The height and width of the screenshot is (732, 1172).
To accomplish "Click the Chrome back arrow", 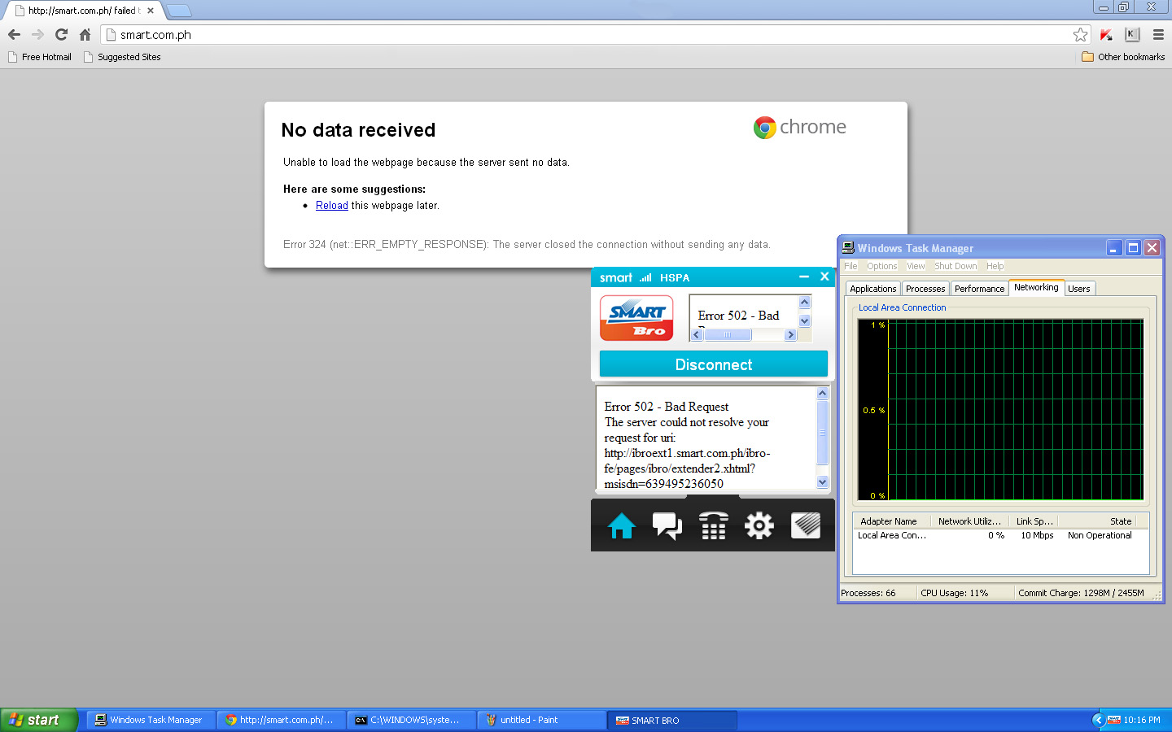I will (x=14, y=34).
